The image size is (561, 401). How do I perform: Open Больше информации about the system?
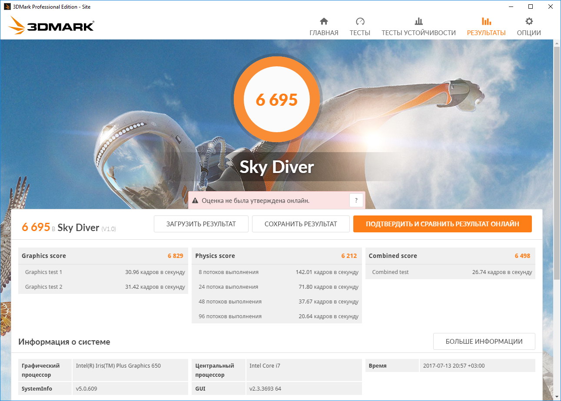(484, 342)
